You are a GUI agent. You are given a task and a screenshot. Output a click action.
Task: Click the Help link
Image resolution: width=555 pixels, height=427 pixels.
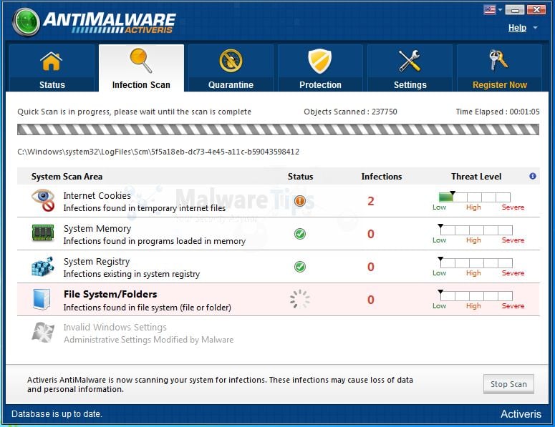click(x=517, y=28)
